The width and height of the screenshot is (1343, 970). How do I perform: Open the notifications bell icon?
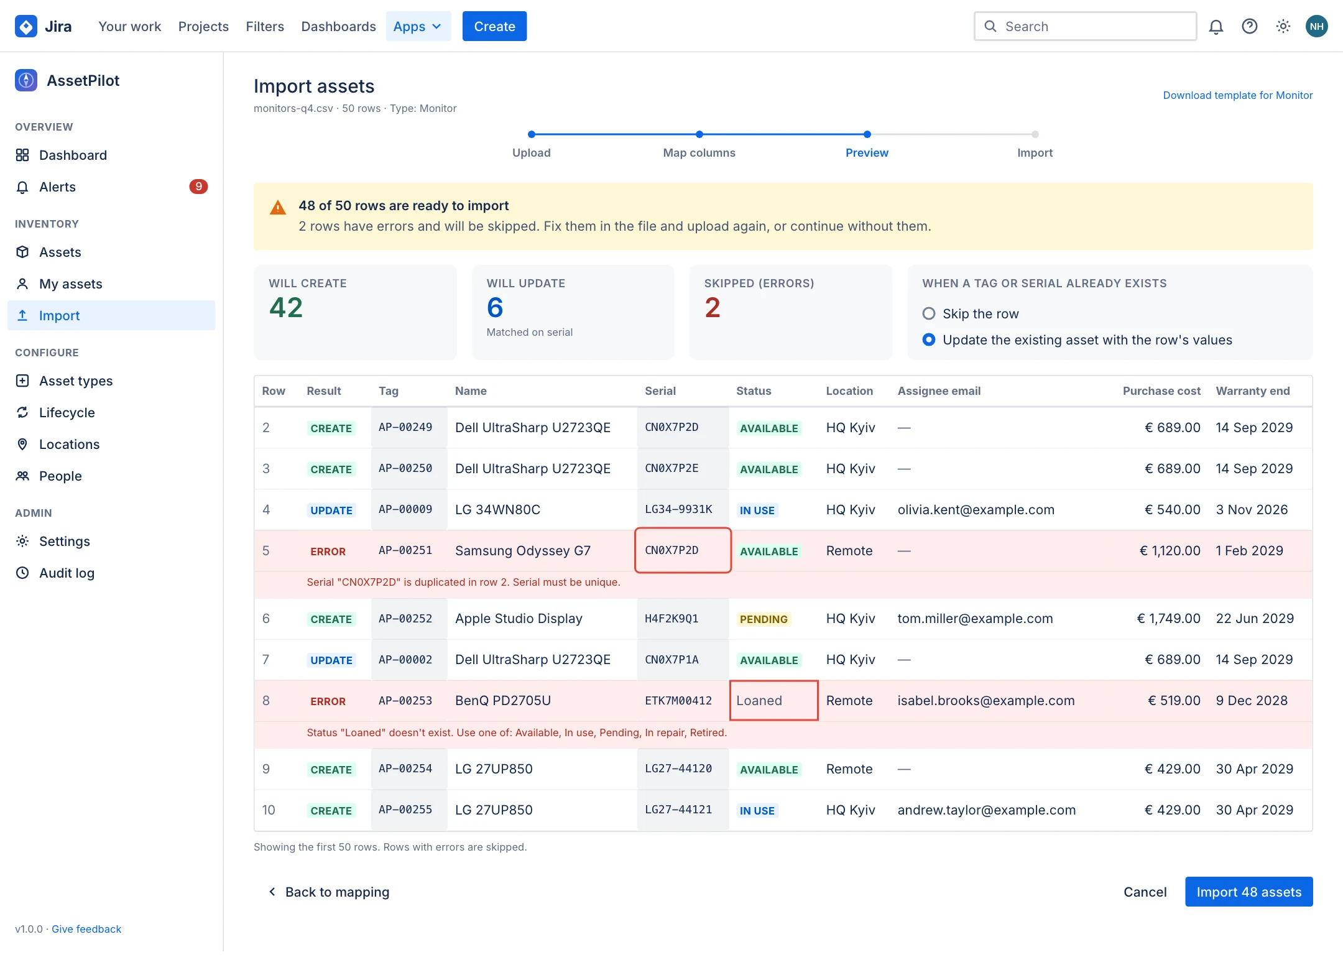tap(1216, 26)
